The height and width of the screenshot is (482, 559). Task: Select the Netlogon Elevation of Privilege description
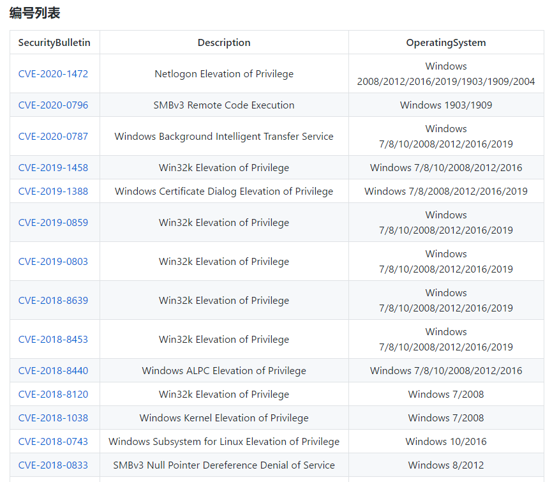tap(224, 74)
